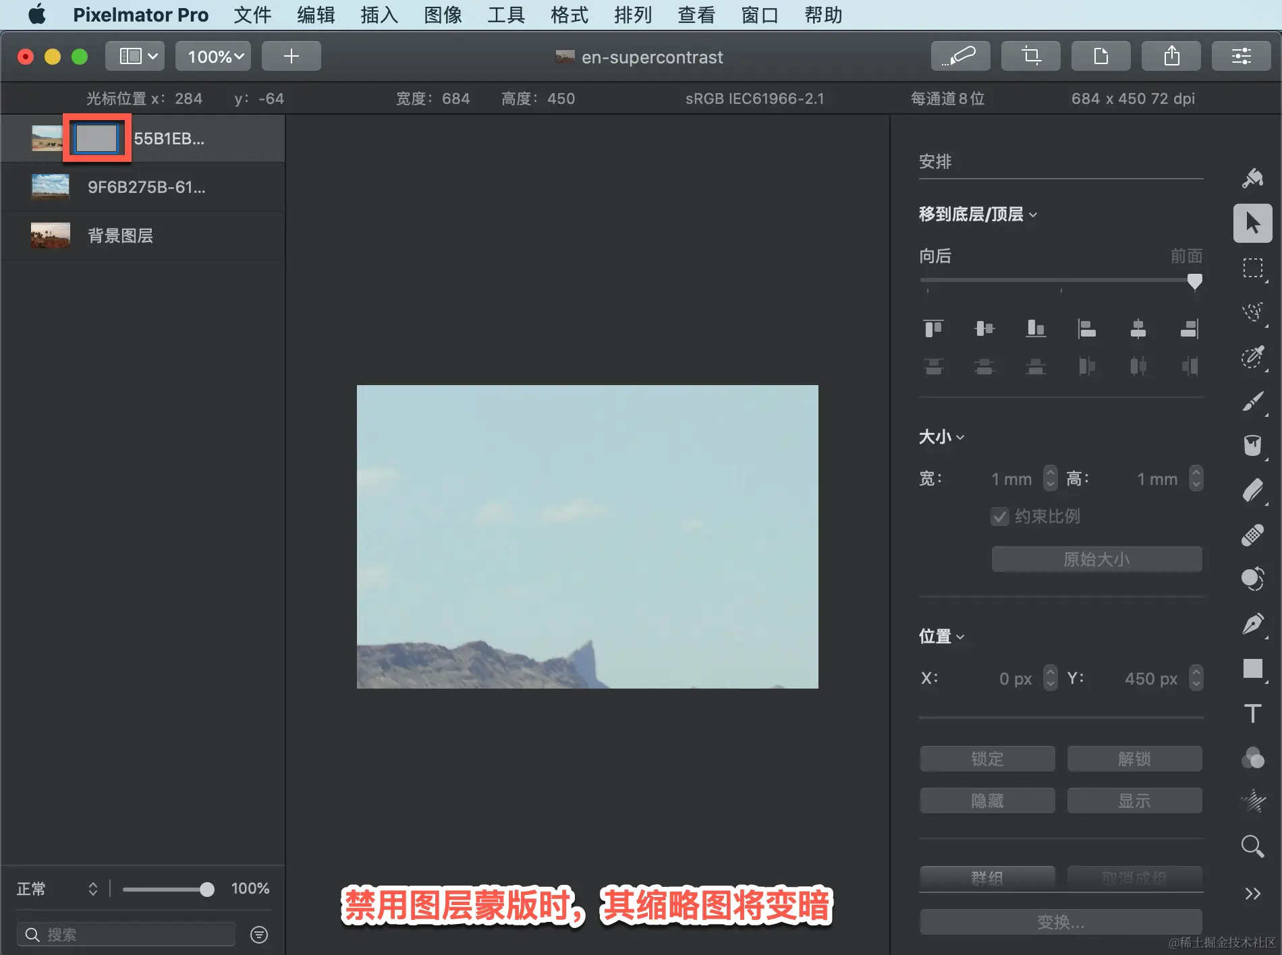Image resolution: width=1282 pixels, height=955 pixels.
Task: Step the Y position stepper
Action: tap(1196, 678)
